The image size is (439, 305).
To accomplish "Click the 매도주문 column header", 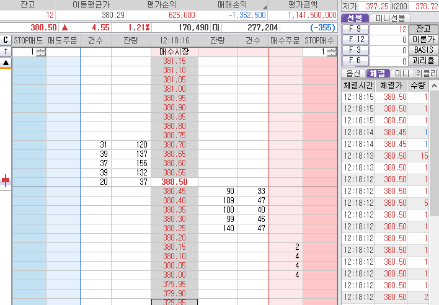I will 63,41.
